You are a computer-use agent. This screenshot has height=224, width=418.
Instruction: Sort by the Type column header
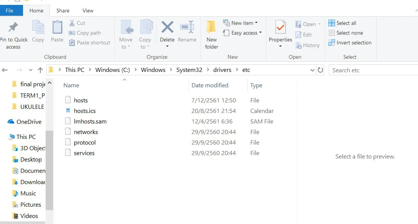coord(256,85)
